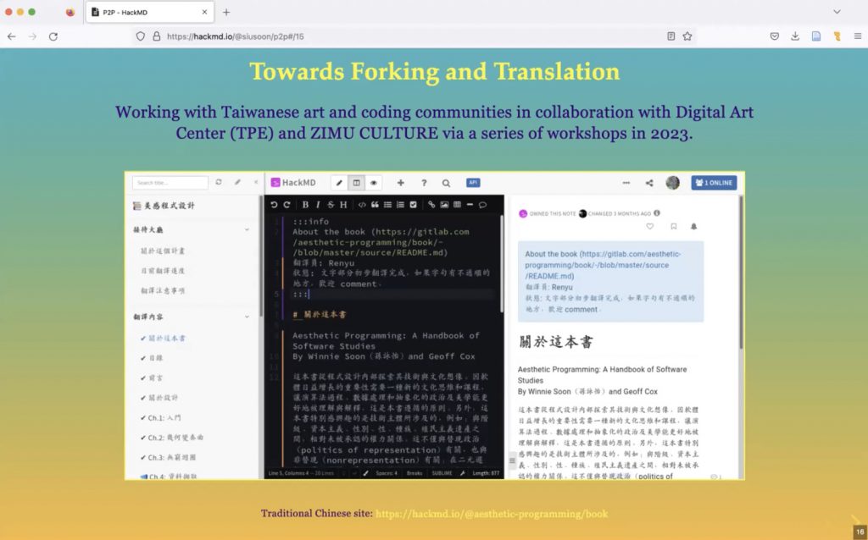Apply italic formatting in the editor

[318, 205]
